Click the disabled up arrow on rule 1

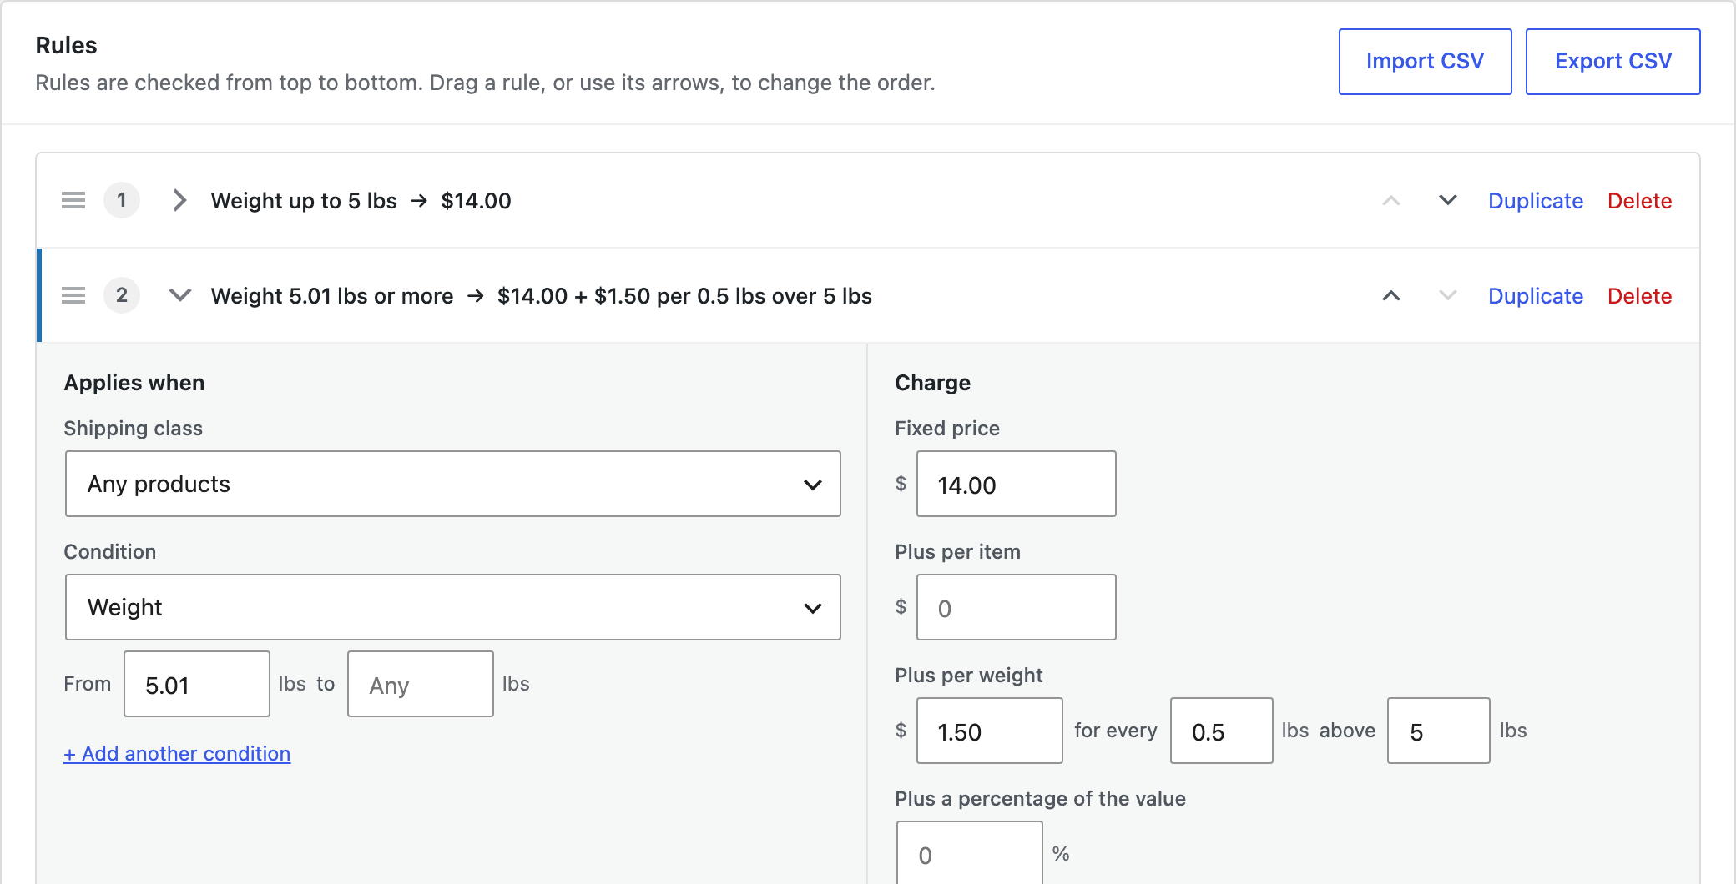click(1391, 200)
